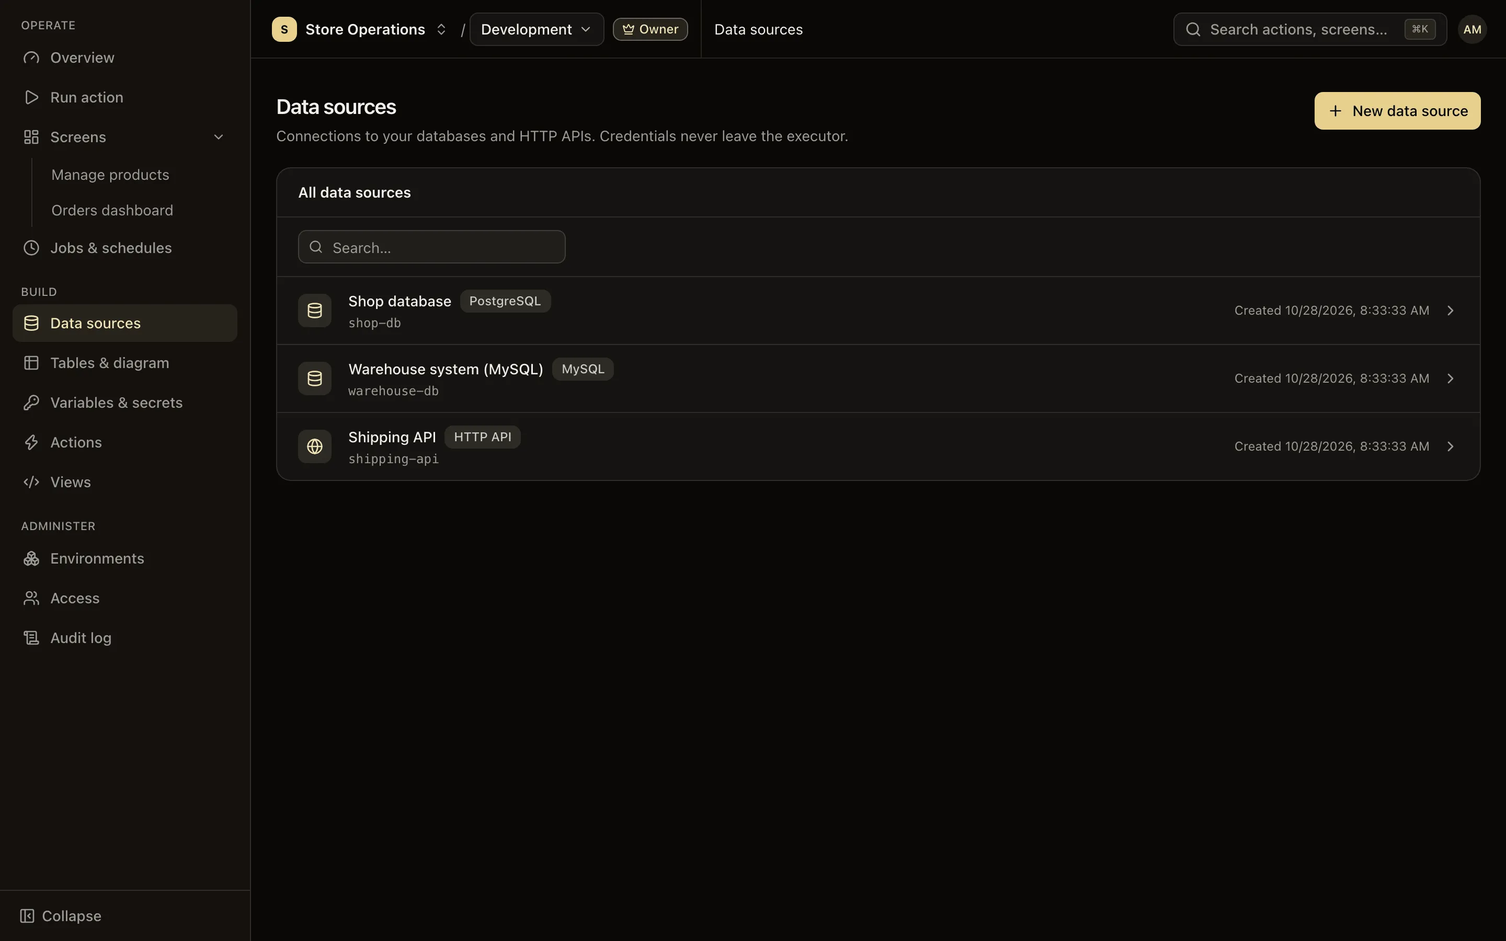
Task: Click the Environments icon in sidebar
Action: tap(31, 558)
